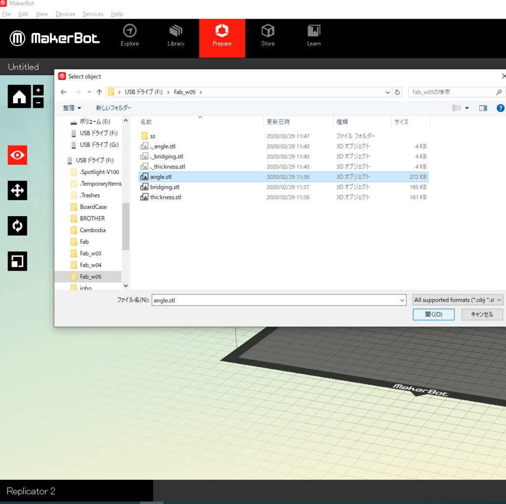The height and width of the screenshot is (504, 506).
Task: Select ボリューム (E:) in the tree
Action: point(91,121)
